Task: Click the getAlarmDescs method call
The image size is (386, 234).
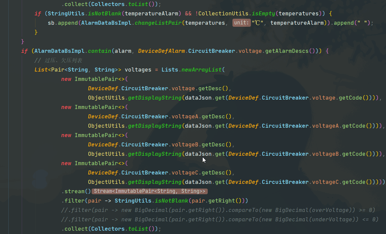Action: point(287,51)
